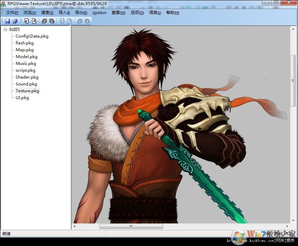The height and width of the screenshot is (246, 298).
Task: Select Texture.pkg in the package tree
Action: point(27,91)
